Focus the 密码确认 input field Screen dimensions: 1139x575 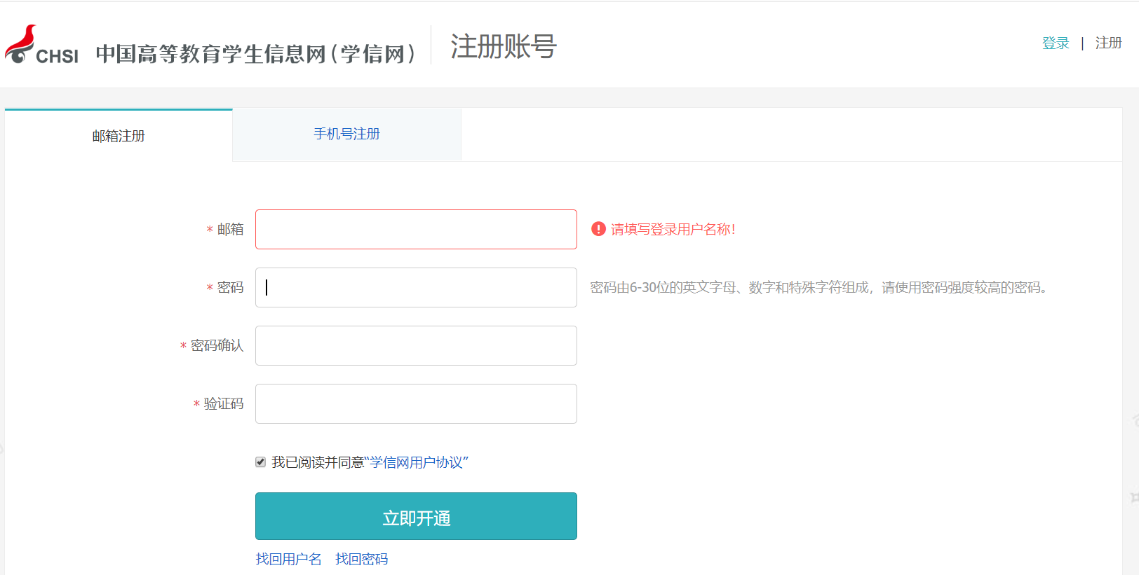click(416, 345)
